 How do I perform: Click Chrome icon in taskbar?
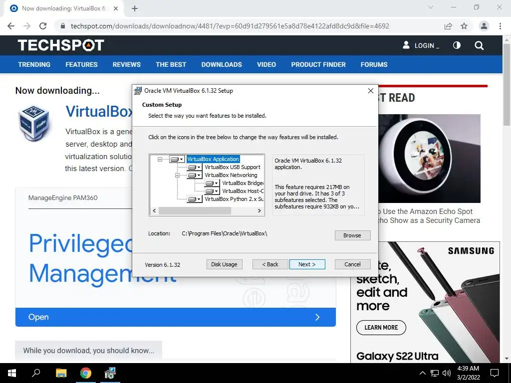pyautogui.click(x=86, y=373)
